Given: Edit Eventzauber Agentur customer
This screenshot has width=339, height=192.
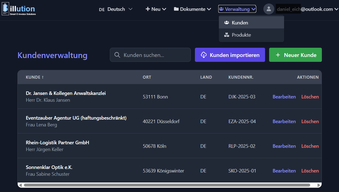Looking at the screenshot, I should pyautogui.click(x=284, y=121).
